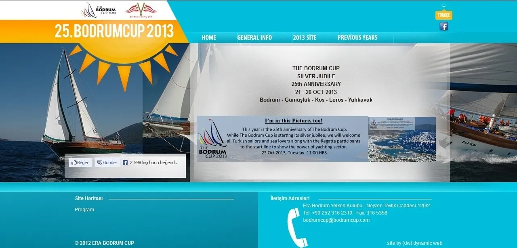Click the 'Bodrum - Gümüşlük - Kos' route text
Viewport: 517px width, 248px height.
316,100
